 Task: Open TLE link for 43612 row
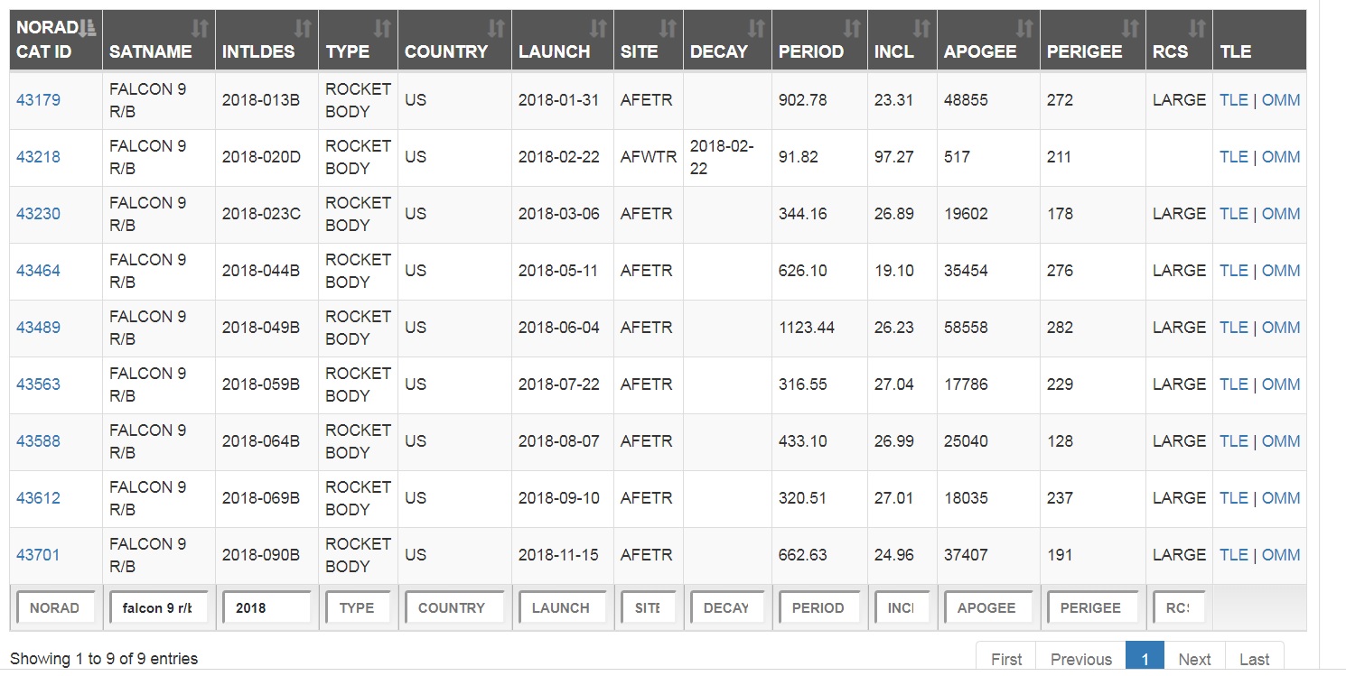coord(1233,498)
